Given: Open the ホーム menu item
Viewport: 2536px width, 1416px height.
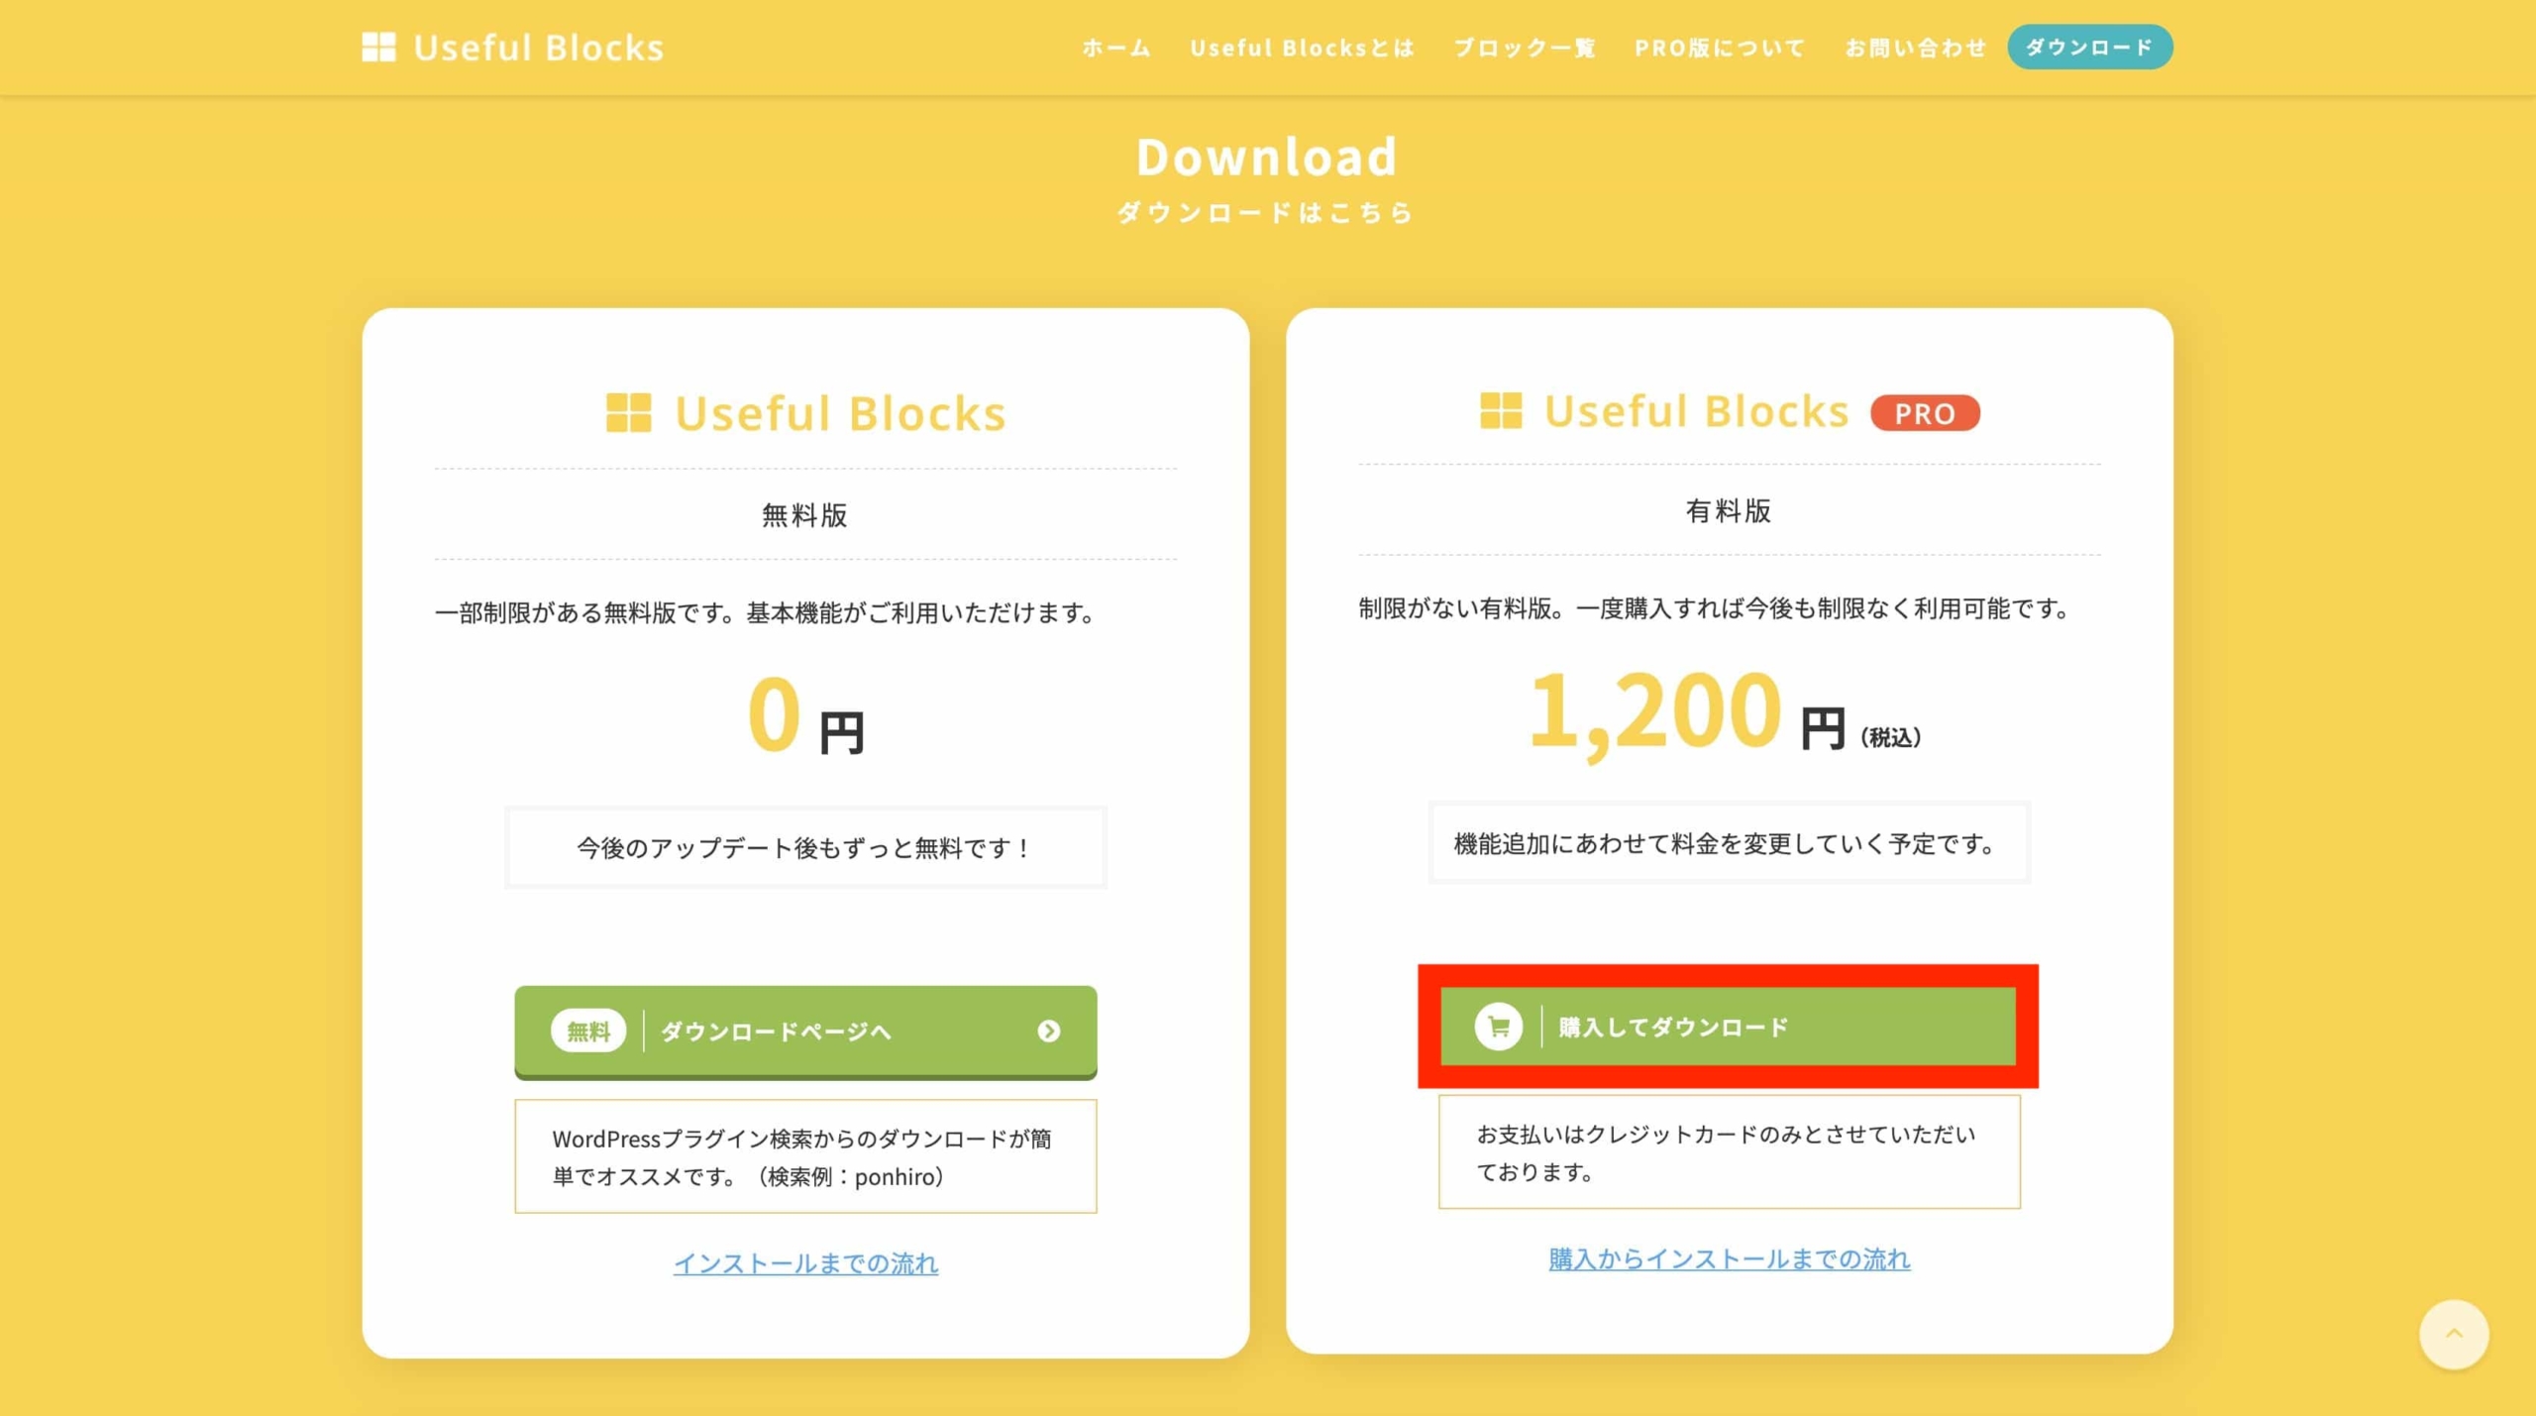Looking at the screenshot, I should (x=1116, y=48).
